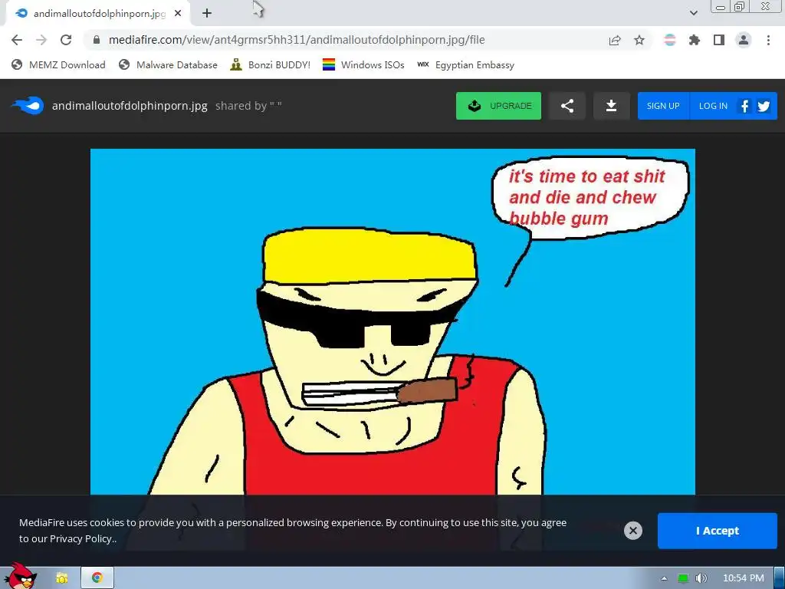Open the MEMZ Download bookmark
785x589 pixels.
click(x=58, y=65)
